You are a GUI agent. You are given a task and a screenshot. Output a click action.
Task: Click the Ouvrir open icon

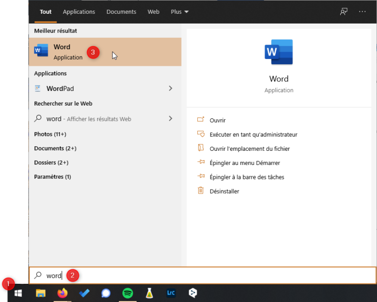pos(201,119)
